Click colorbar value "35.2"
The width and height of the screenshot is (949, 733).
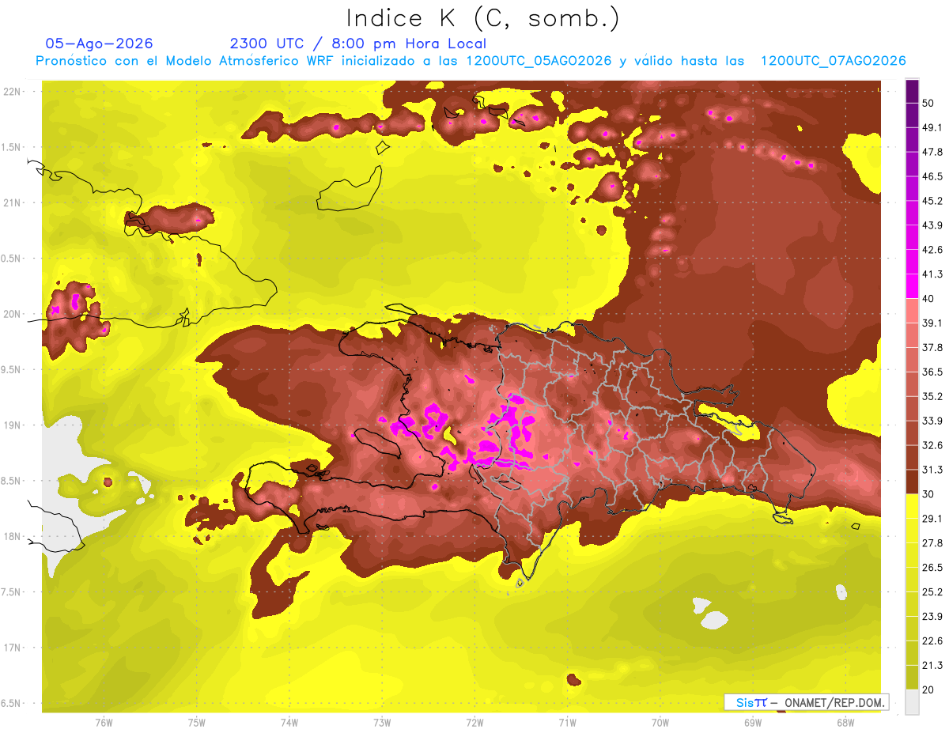[x=932, y=396]
